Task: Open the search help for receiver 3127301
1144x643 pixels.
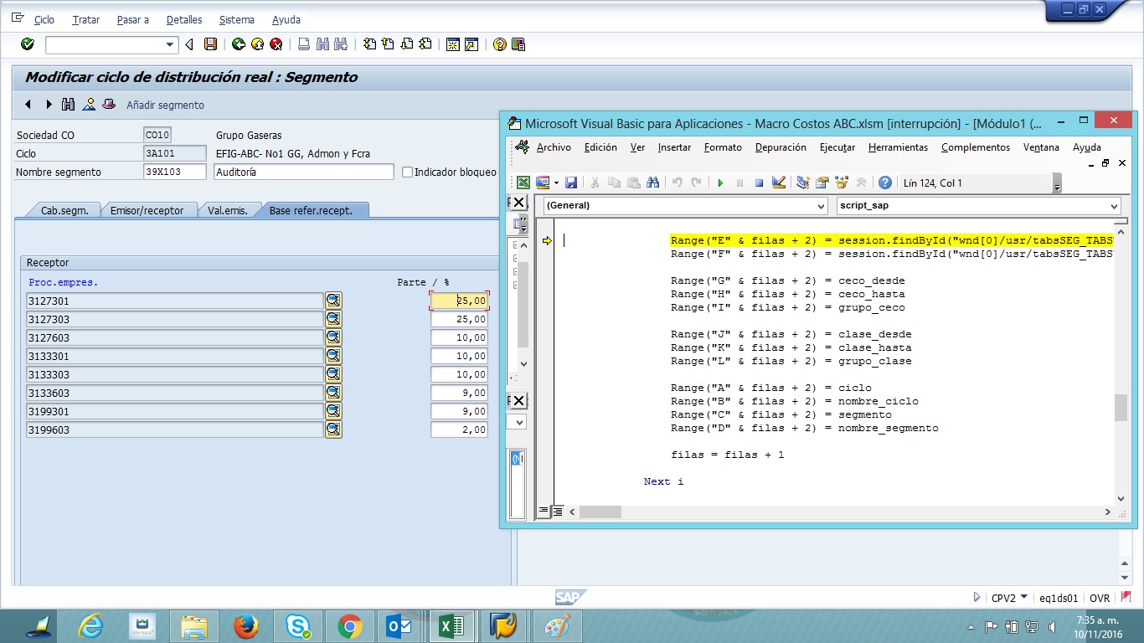Action: coord(333,301)
